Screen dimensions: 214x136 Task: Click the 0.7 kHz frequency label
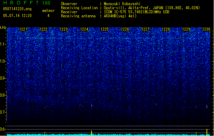3,112
